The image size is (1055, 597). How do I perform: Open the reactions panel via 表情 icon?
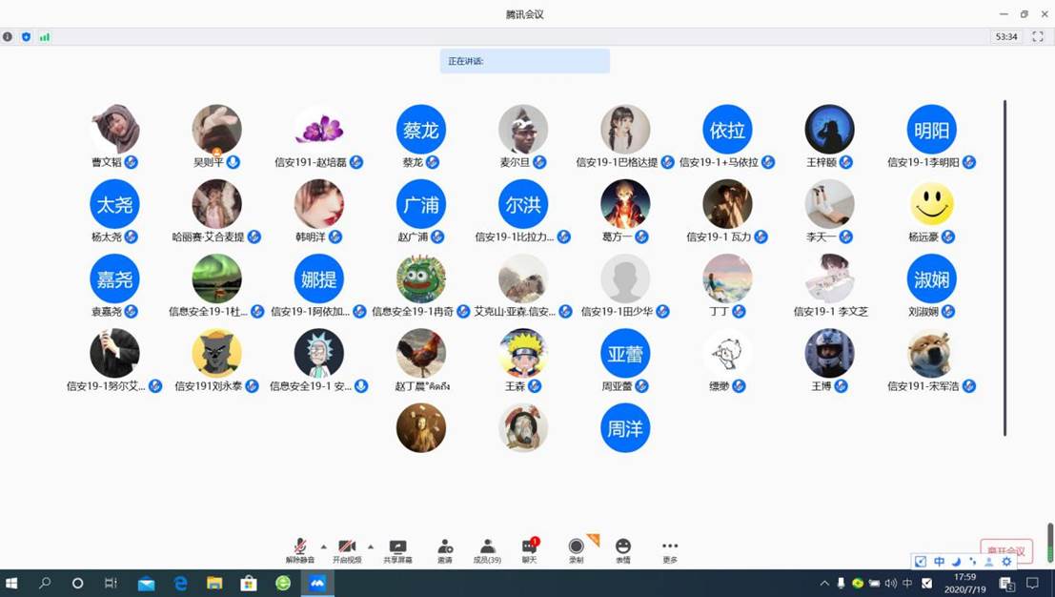623,546
